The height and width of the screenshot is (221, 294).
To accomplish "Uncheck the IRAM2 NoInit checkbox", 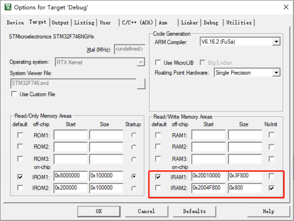I will point(271,188).
